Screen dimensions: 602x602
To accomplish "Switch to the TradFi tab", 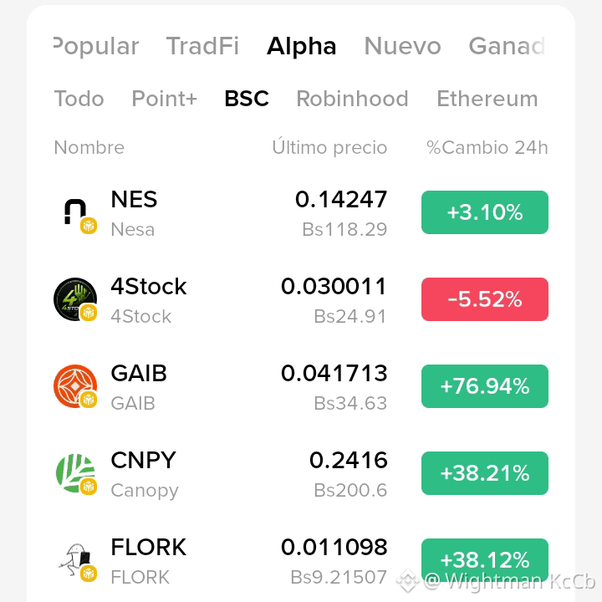I will pyautogui.click(x=202, y=46).
